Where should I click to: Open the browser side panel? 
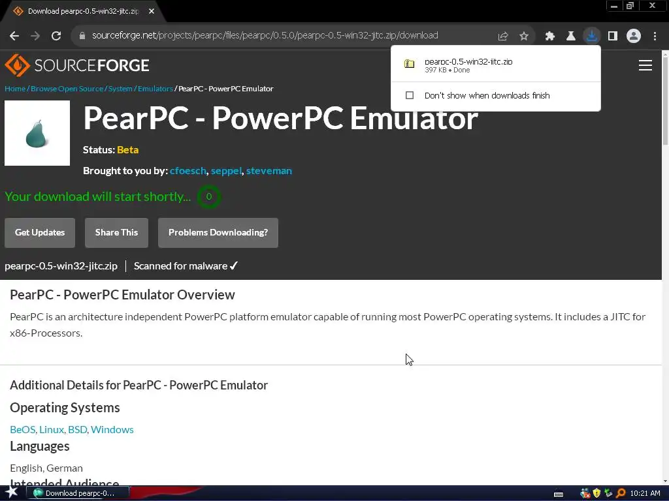(613, 37)
